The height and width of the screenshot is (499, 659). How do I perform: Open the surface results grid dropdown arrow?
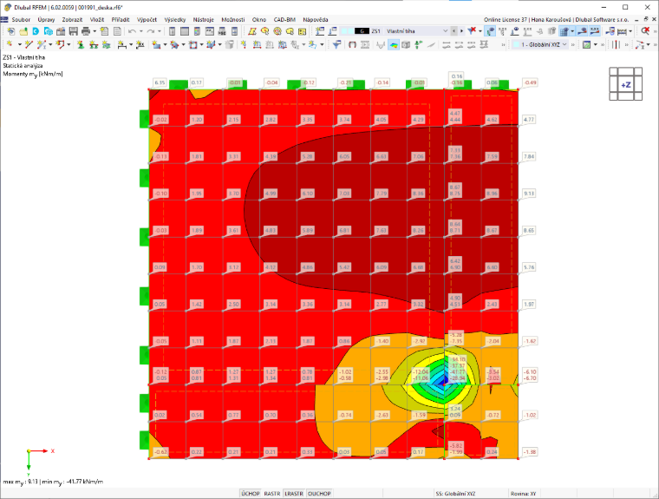point(572,31)
